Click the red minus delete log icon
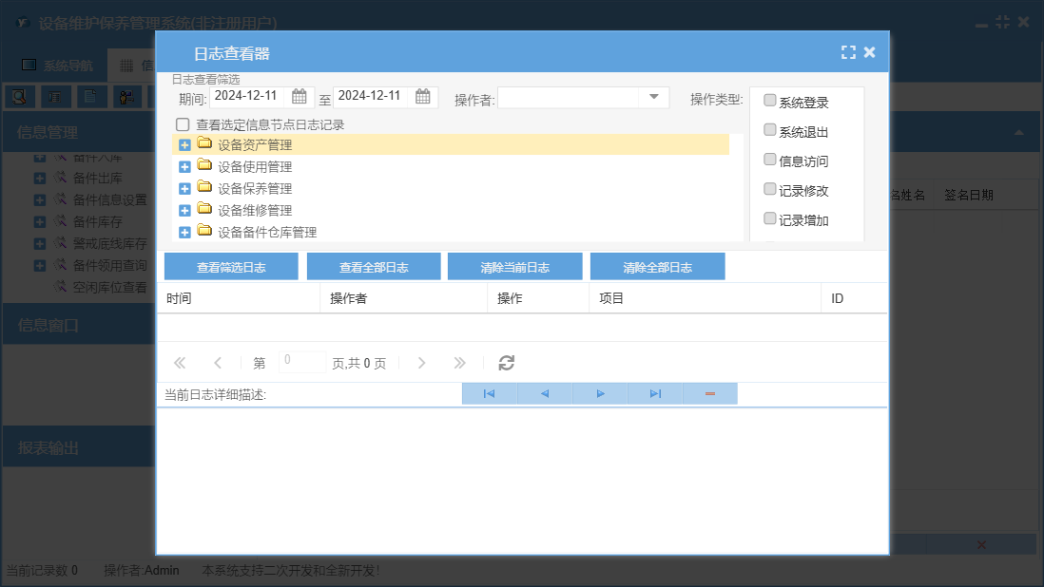 point(709,393)
